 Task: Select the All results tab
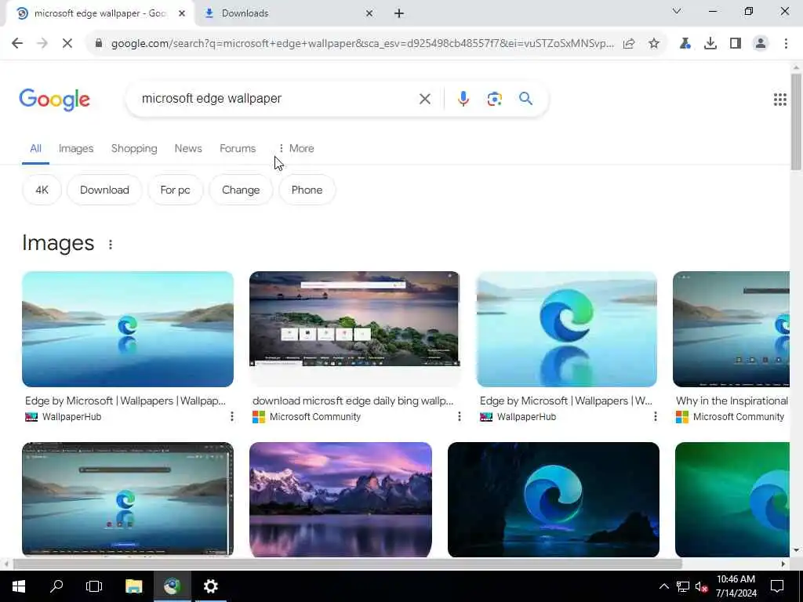point(35,148)
